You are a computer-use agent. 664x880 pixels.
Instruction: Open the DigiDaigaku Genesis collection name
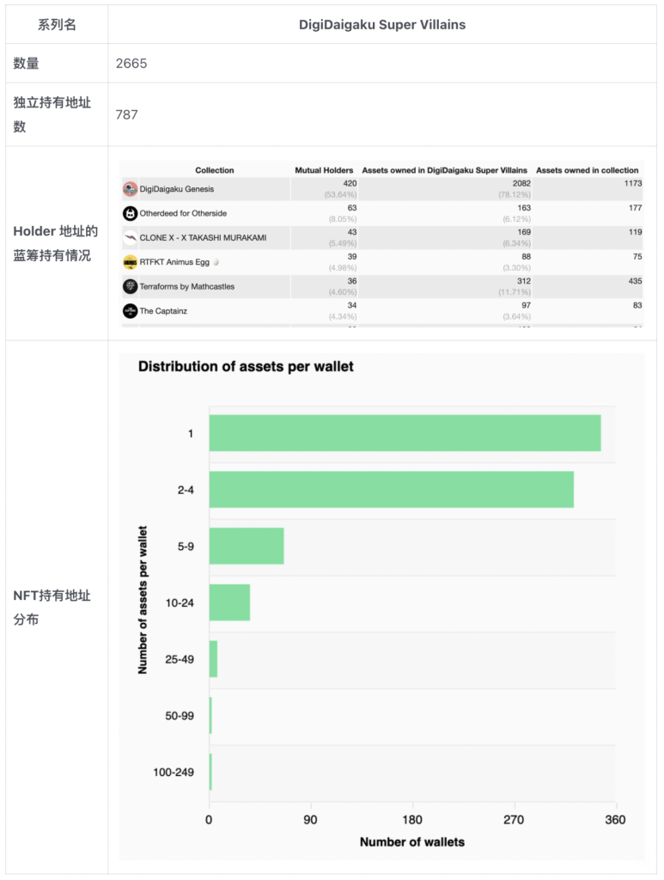(x=177, y=189)
